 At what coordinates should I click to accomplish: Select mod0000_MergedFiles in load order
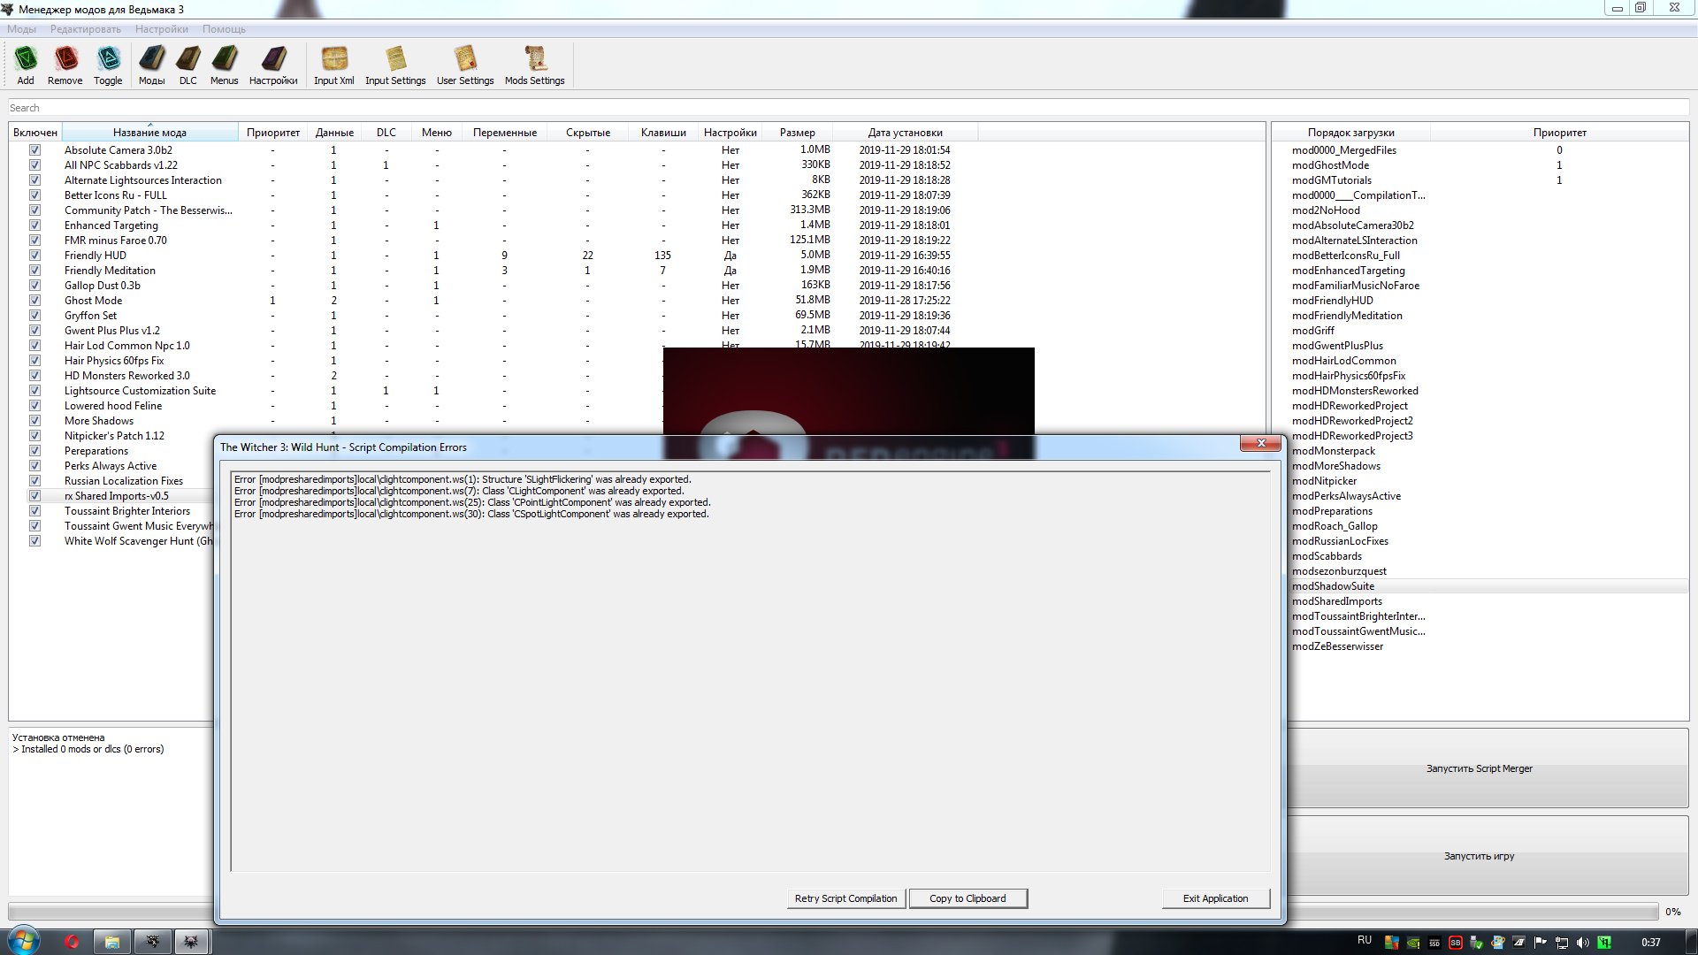(1344, 150)
